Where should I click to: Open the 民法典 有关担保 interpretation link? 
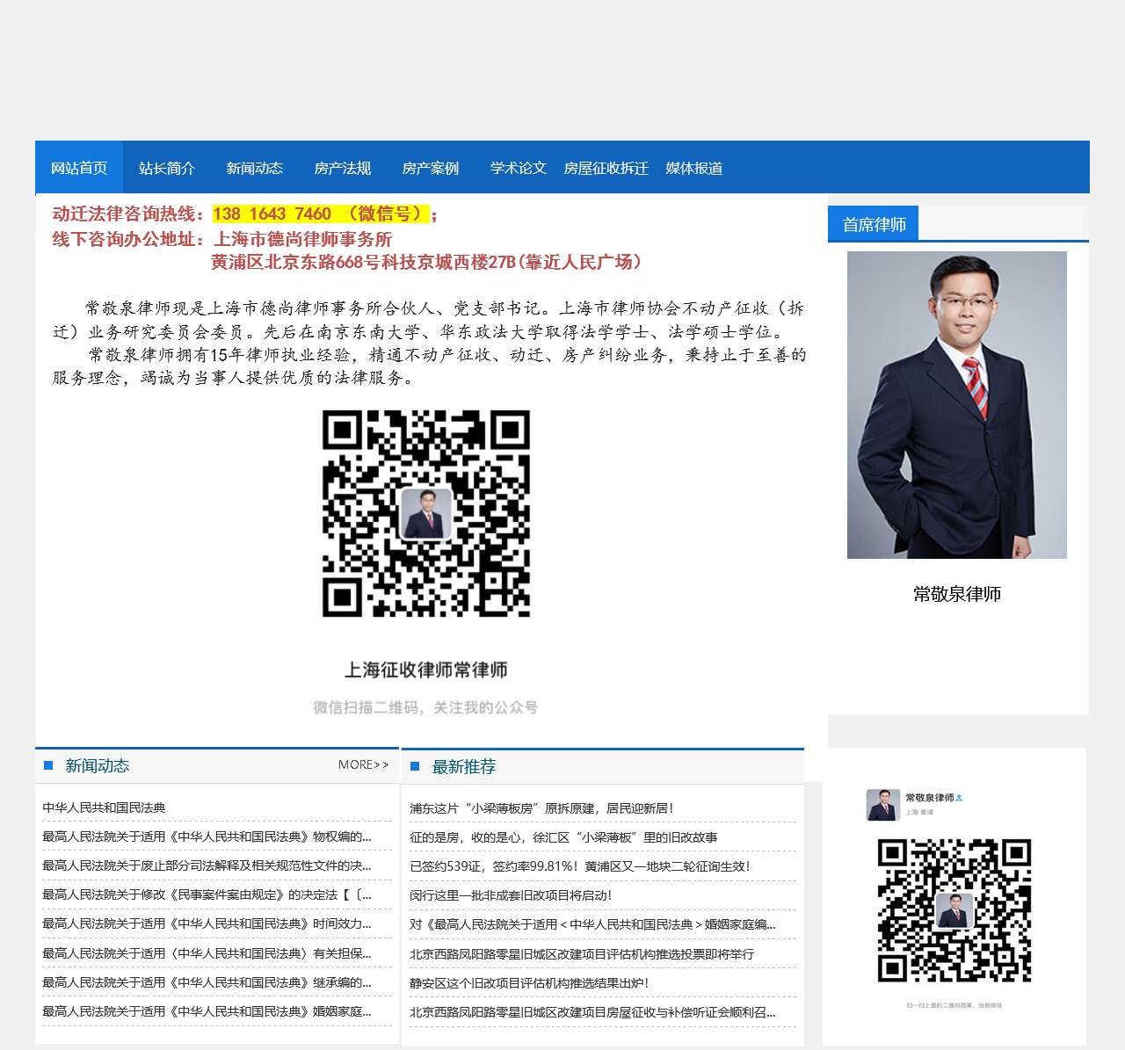(207, 953)
